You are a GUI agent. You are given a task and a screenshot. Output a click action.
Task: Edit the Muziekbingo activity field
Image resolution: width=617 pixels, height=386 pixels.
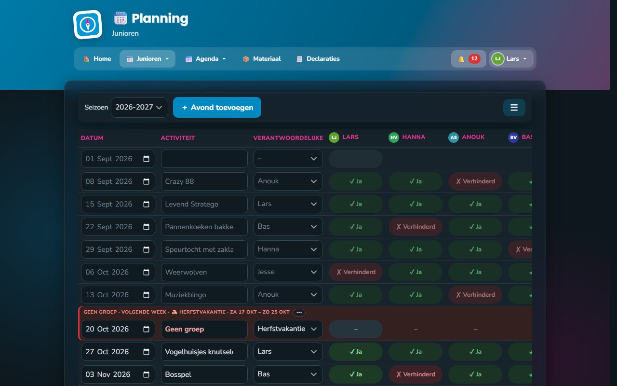click(x=204, y=295)
